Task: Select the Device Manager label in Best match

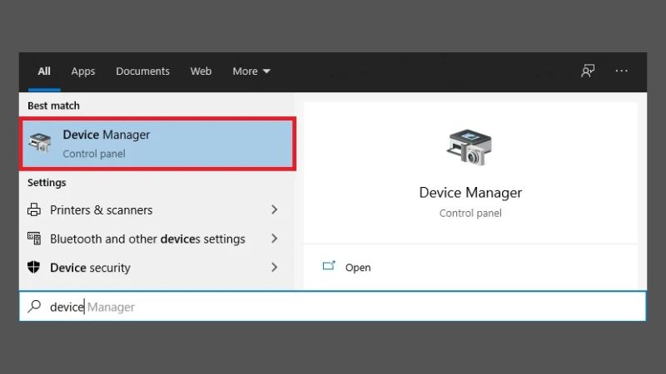Action: pyautogui.click(x=107, y=135)
